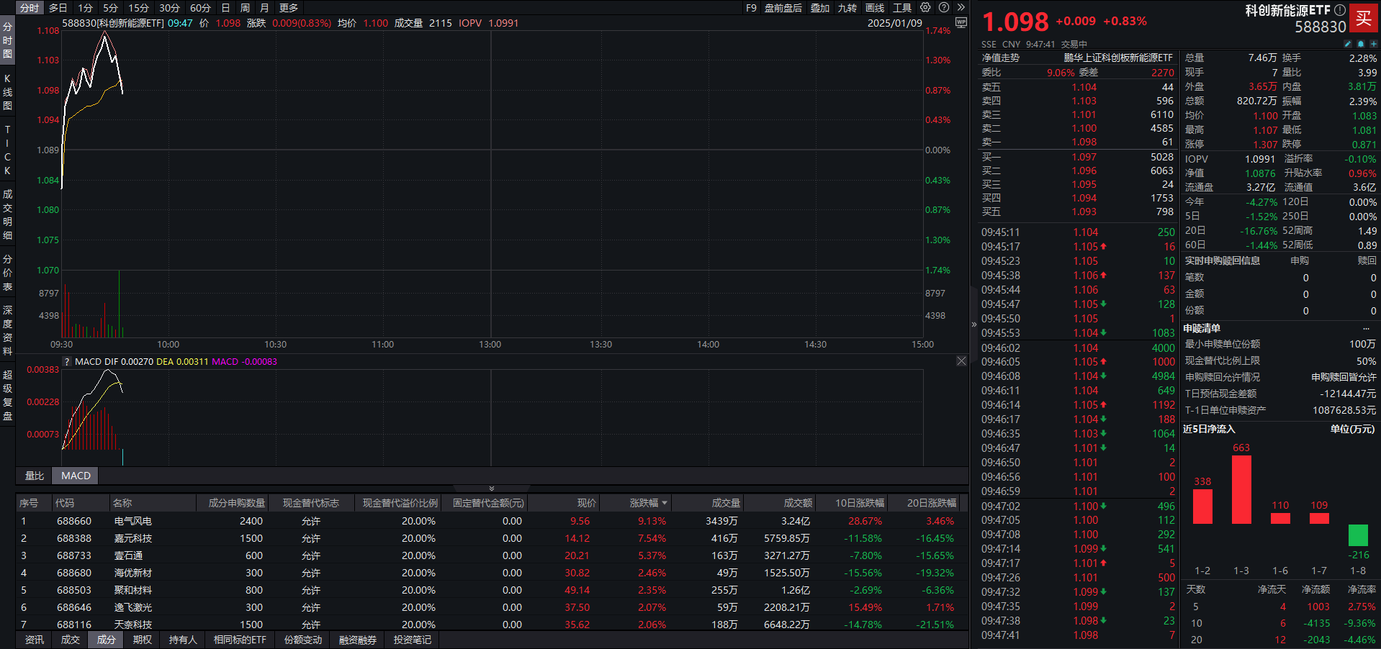1381x649 pixels.
Task: Add stock to watchlist plus icon
Action: tap(1373, 44)
